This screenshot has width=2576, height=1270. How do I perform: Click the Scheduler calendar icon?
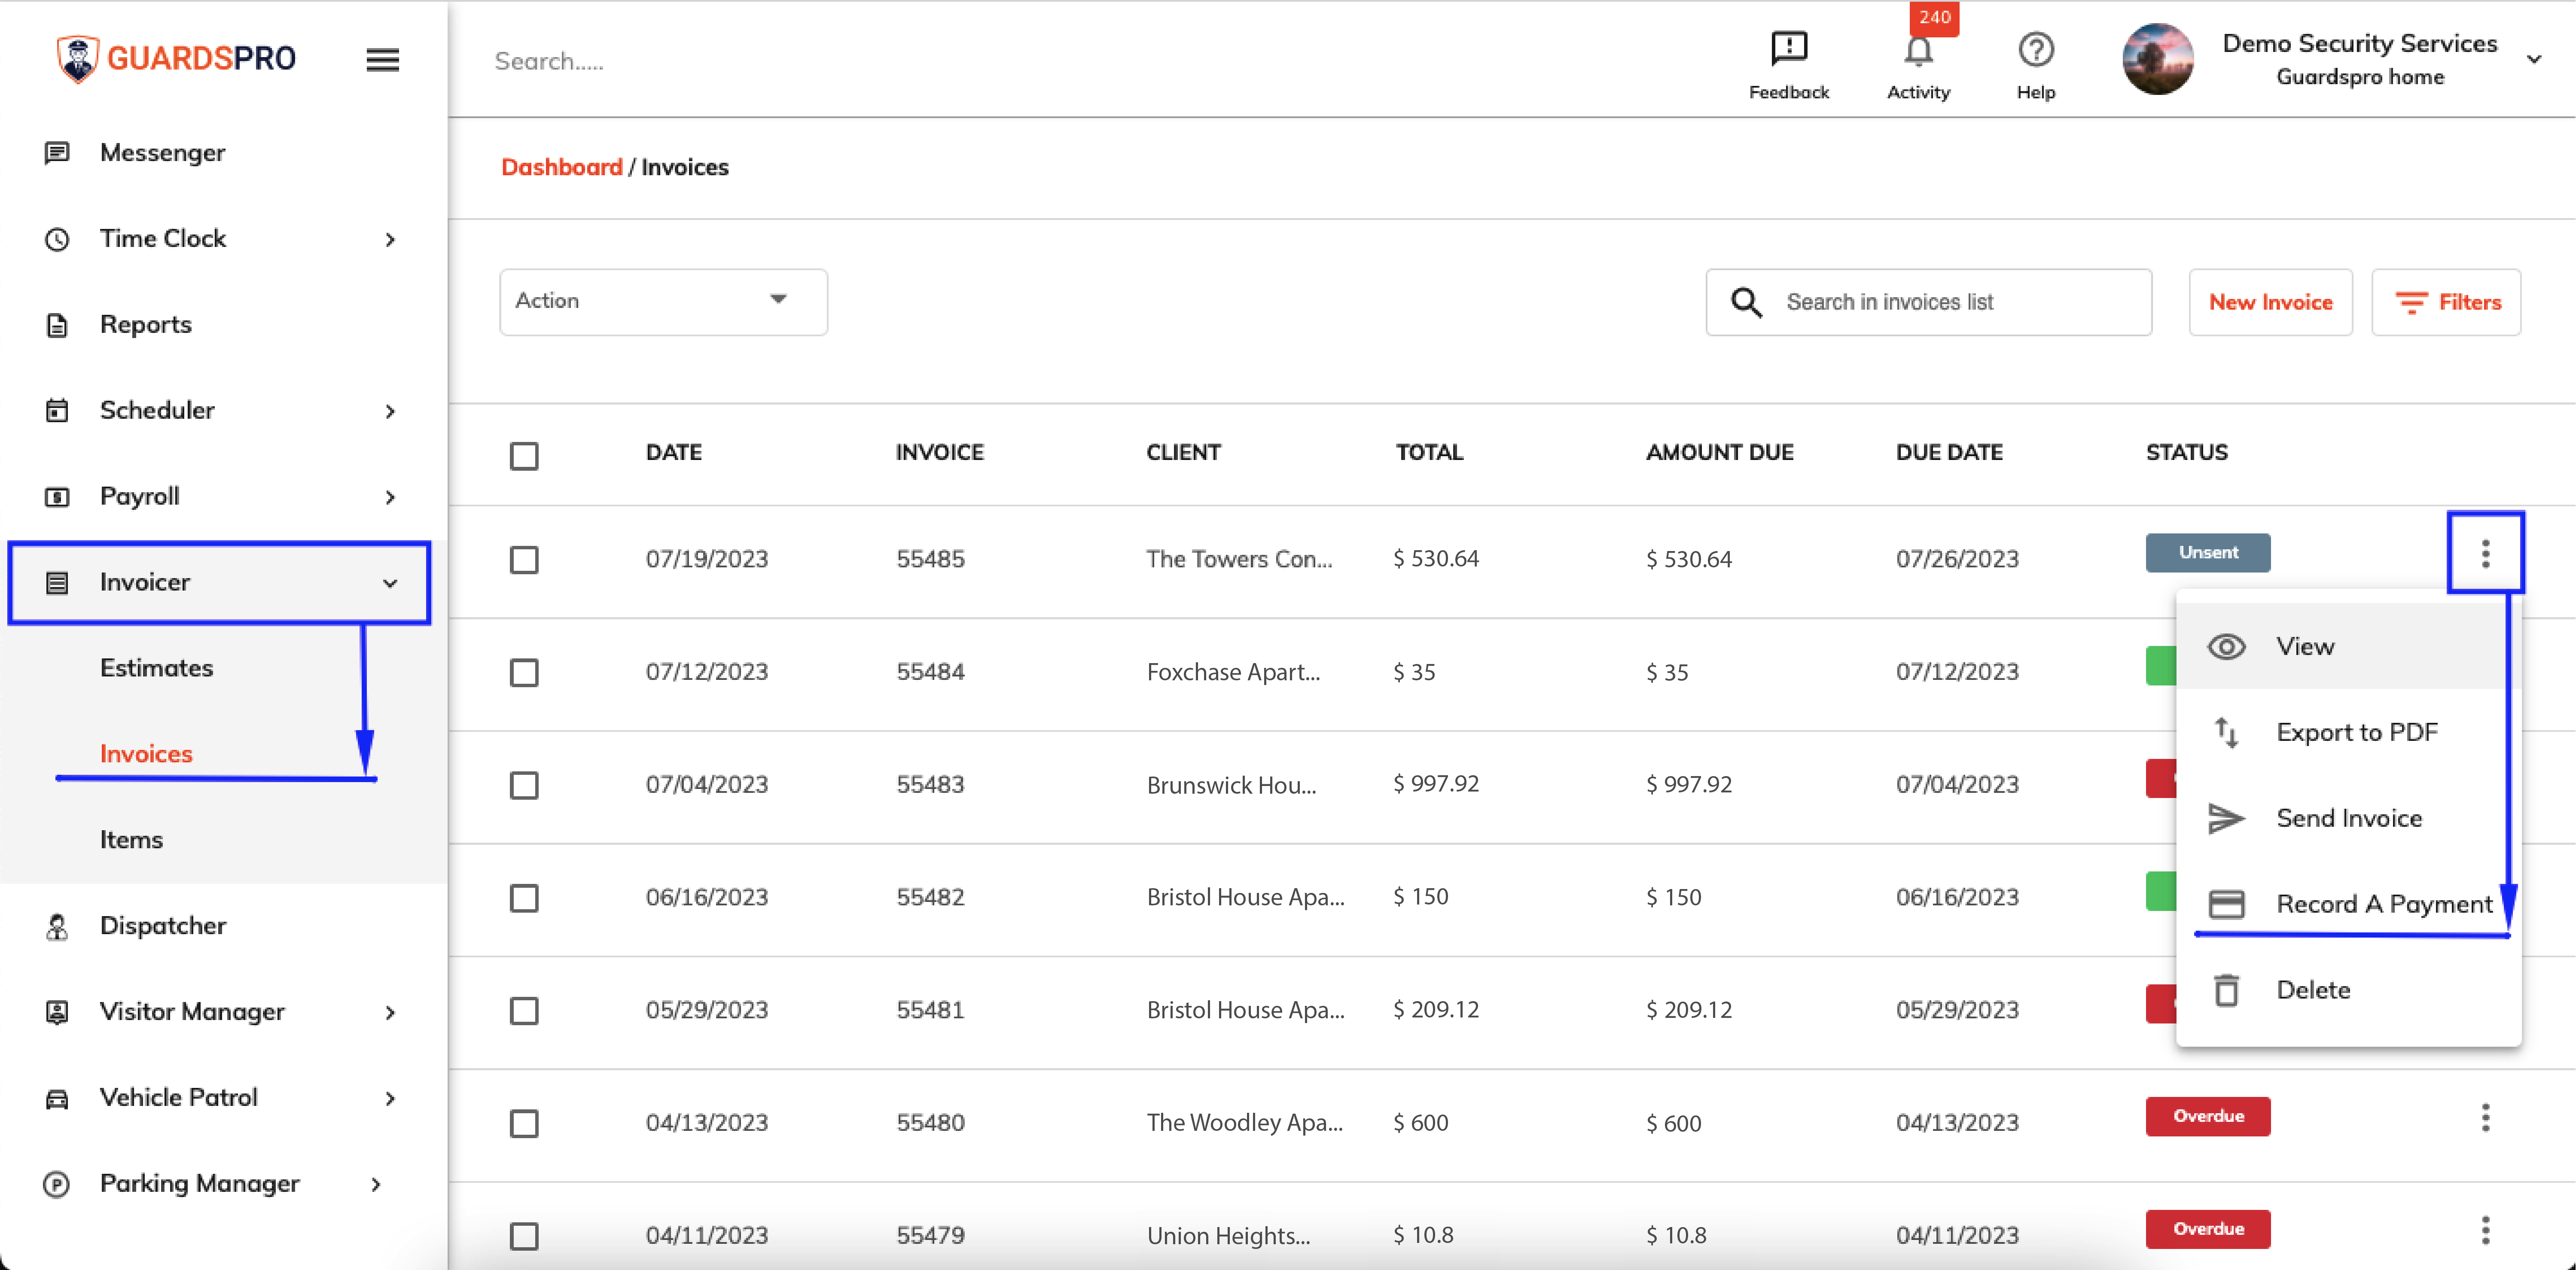[x=57, y=411]
